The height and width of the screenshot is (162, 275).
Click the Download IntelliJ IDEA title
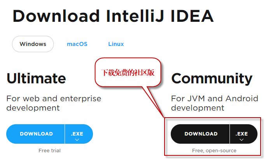[x=113, y=16]
